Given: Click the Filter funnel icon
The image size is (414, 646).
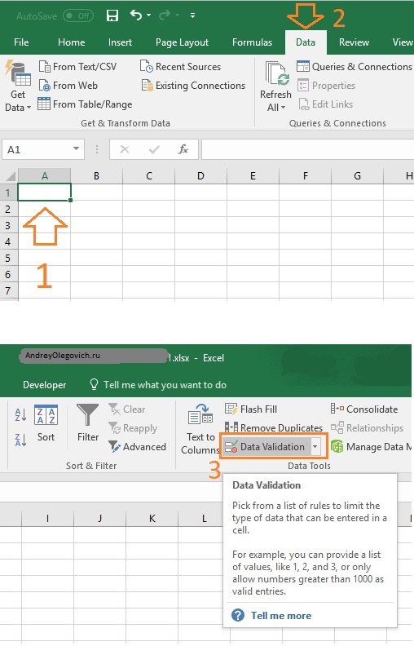Looking at the screenshot, I should coord(88,414).
